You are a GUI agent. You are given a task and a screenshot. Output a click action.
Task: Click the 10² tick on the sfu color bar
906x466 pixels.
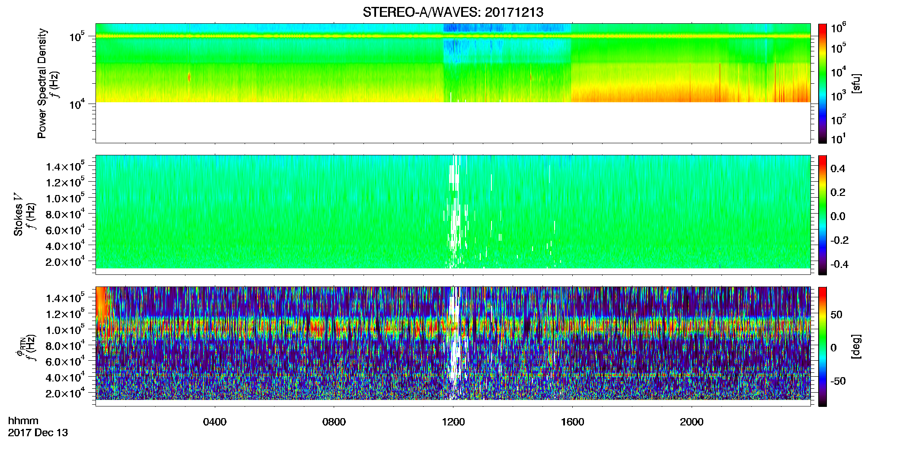(x=839, y=120)
